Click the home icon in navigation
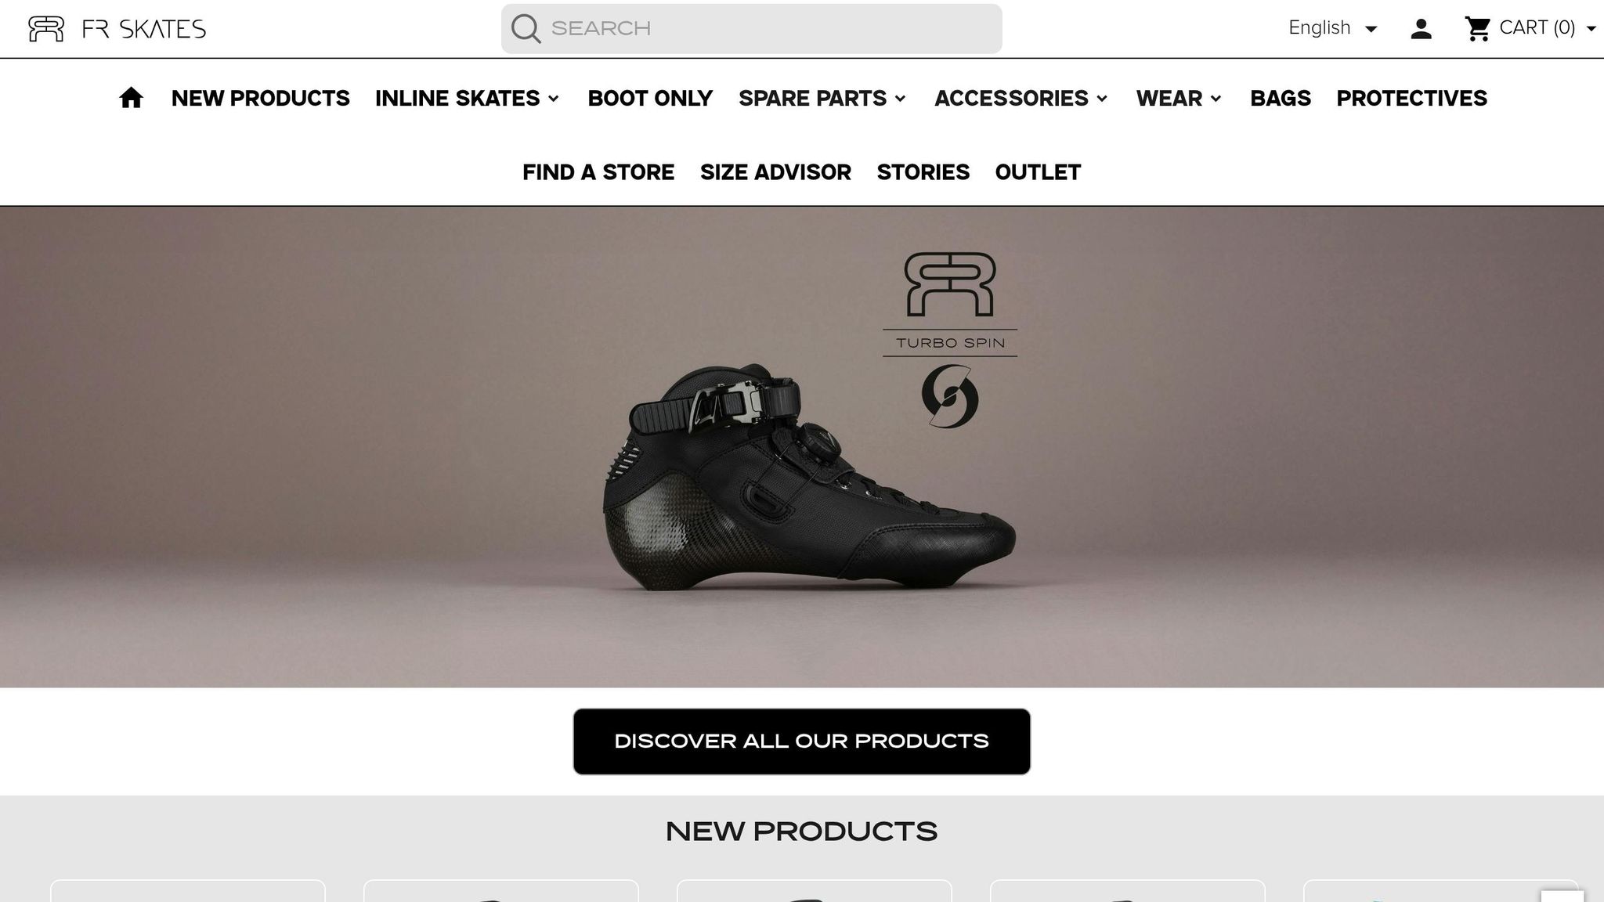Image resolution: width=1604 pixels, height=902 pixels. tap(131, 98)
